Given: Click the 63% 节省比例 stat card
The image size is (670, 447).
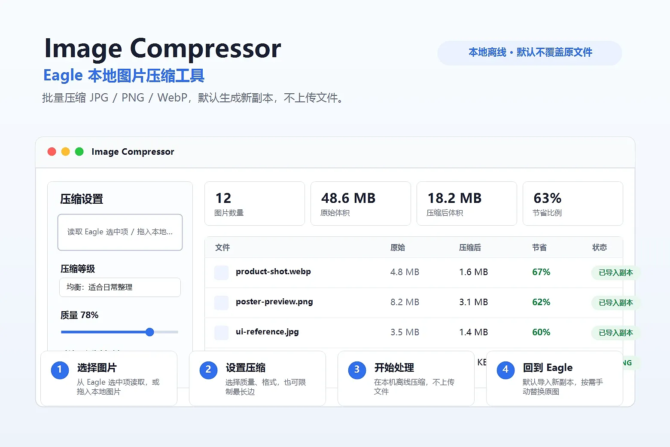Looking at the screenshot, I should point(573,203).
